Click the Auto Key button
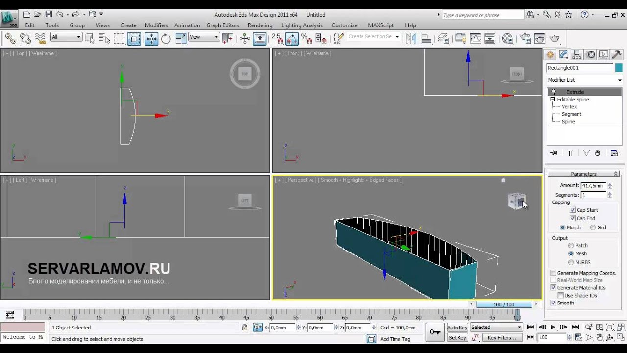 click(458, 328)
